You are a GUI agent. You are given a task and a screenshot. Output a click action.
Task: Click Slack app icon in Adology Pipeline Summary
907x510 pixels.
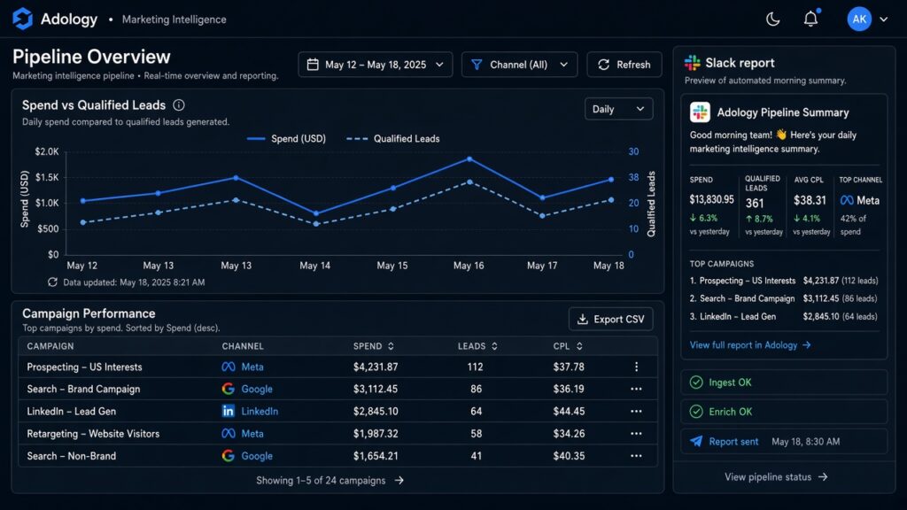700,112
